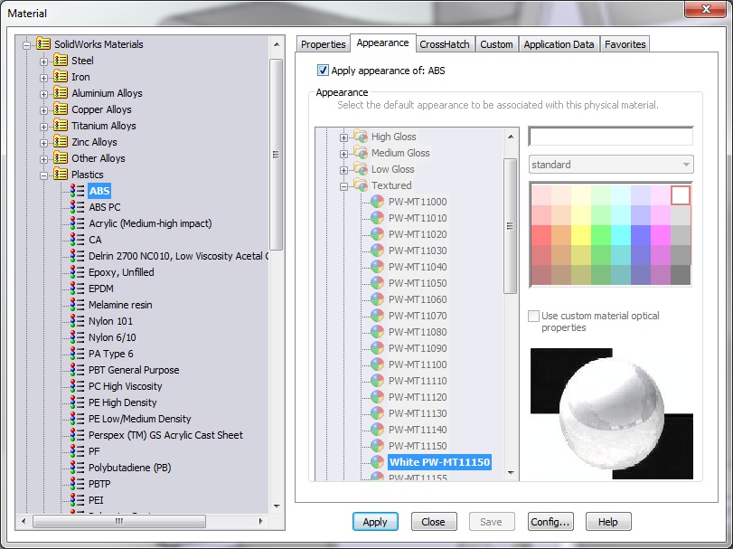This screenshot has height=549, width=733.
Task: Click the ABS PC material icon
Action: click(78, 207)
